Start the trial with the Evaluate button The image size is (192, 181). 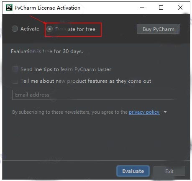tap(133, 171)
